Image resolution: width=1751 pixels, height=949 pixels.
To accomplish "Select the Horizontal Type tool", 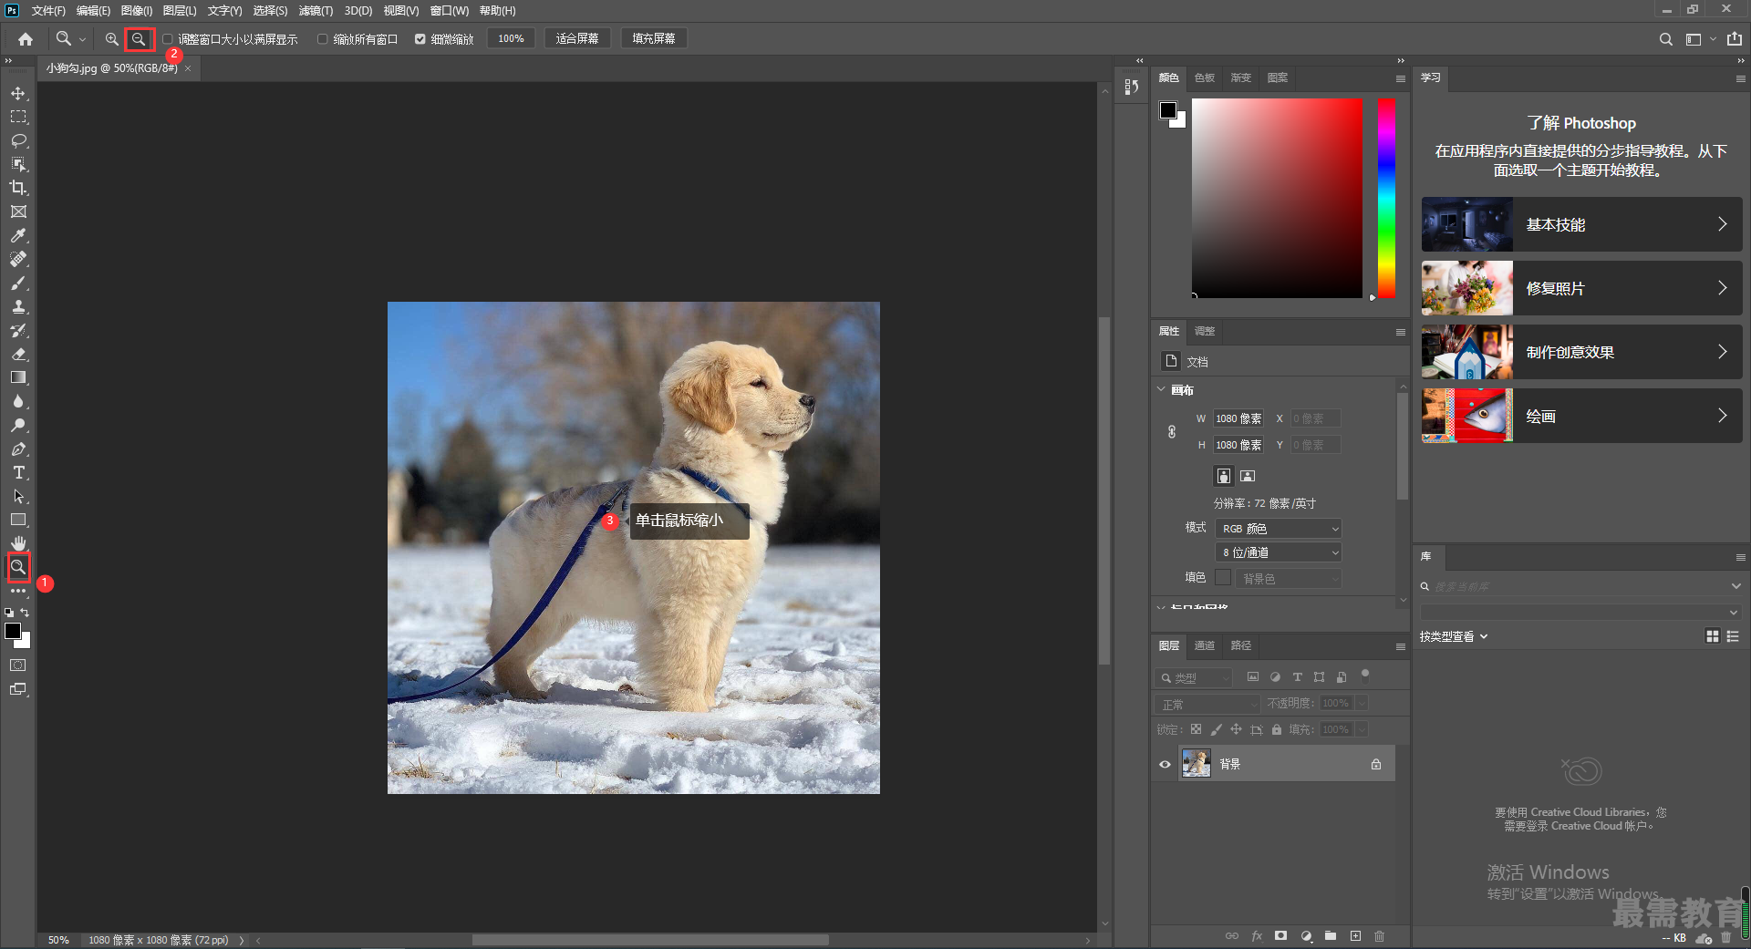I will 18,472.
